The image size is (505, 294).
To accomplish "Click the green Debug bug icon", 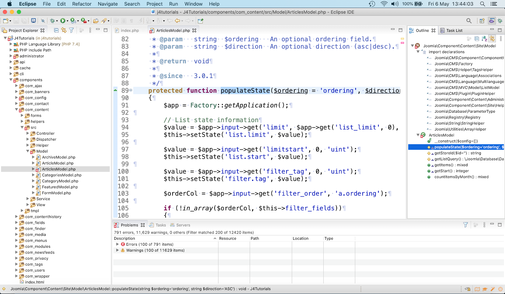I will (x=52, y=21).
